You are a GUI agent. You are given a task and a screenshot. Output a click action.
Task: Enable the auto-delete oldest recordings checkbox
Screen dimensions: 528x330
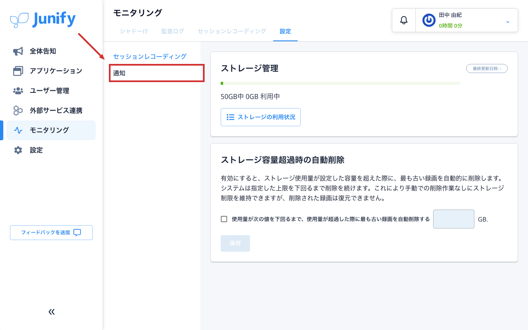[x=224, y=219]
